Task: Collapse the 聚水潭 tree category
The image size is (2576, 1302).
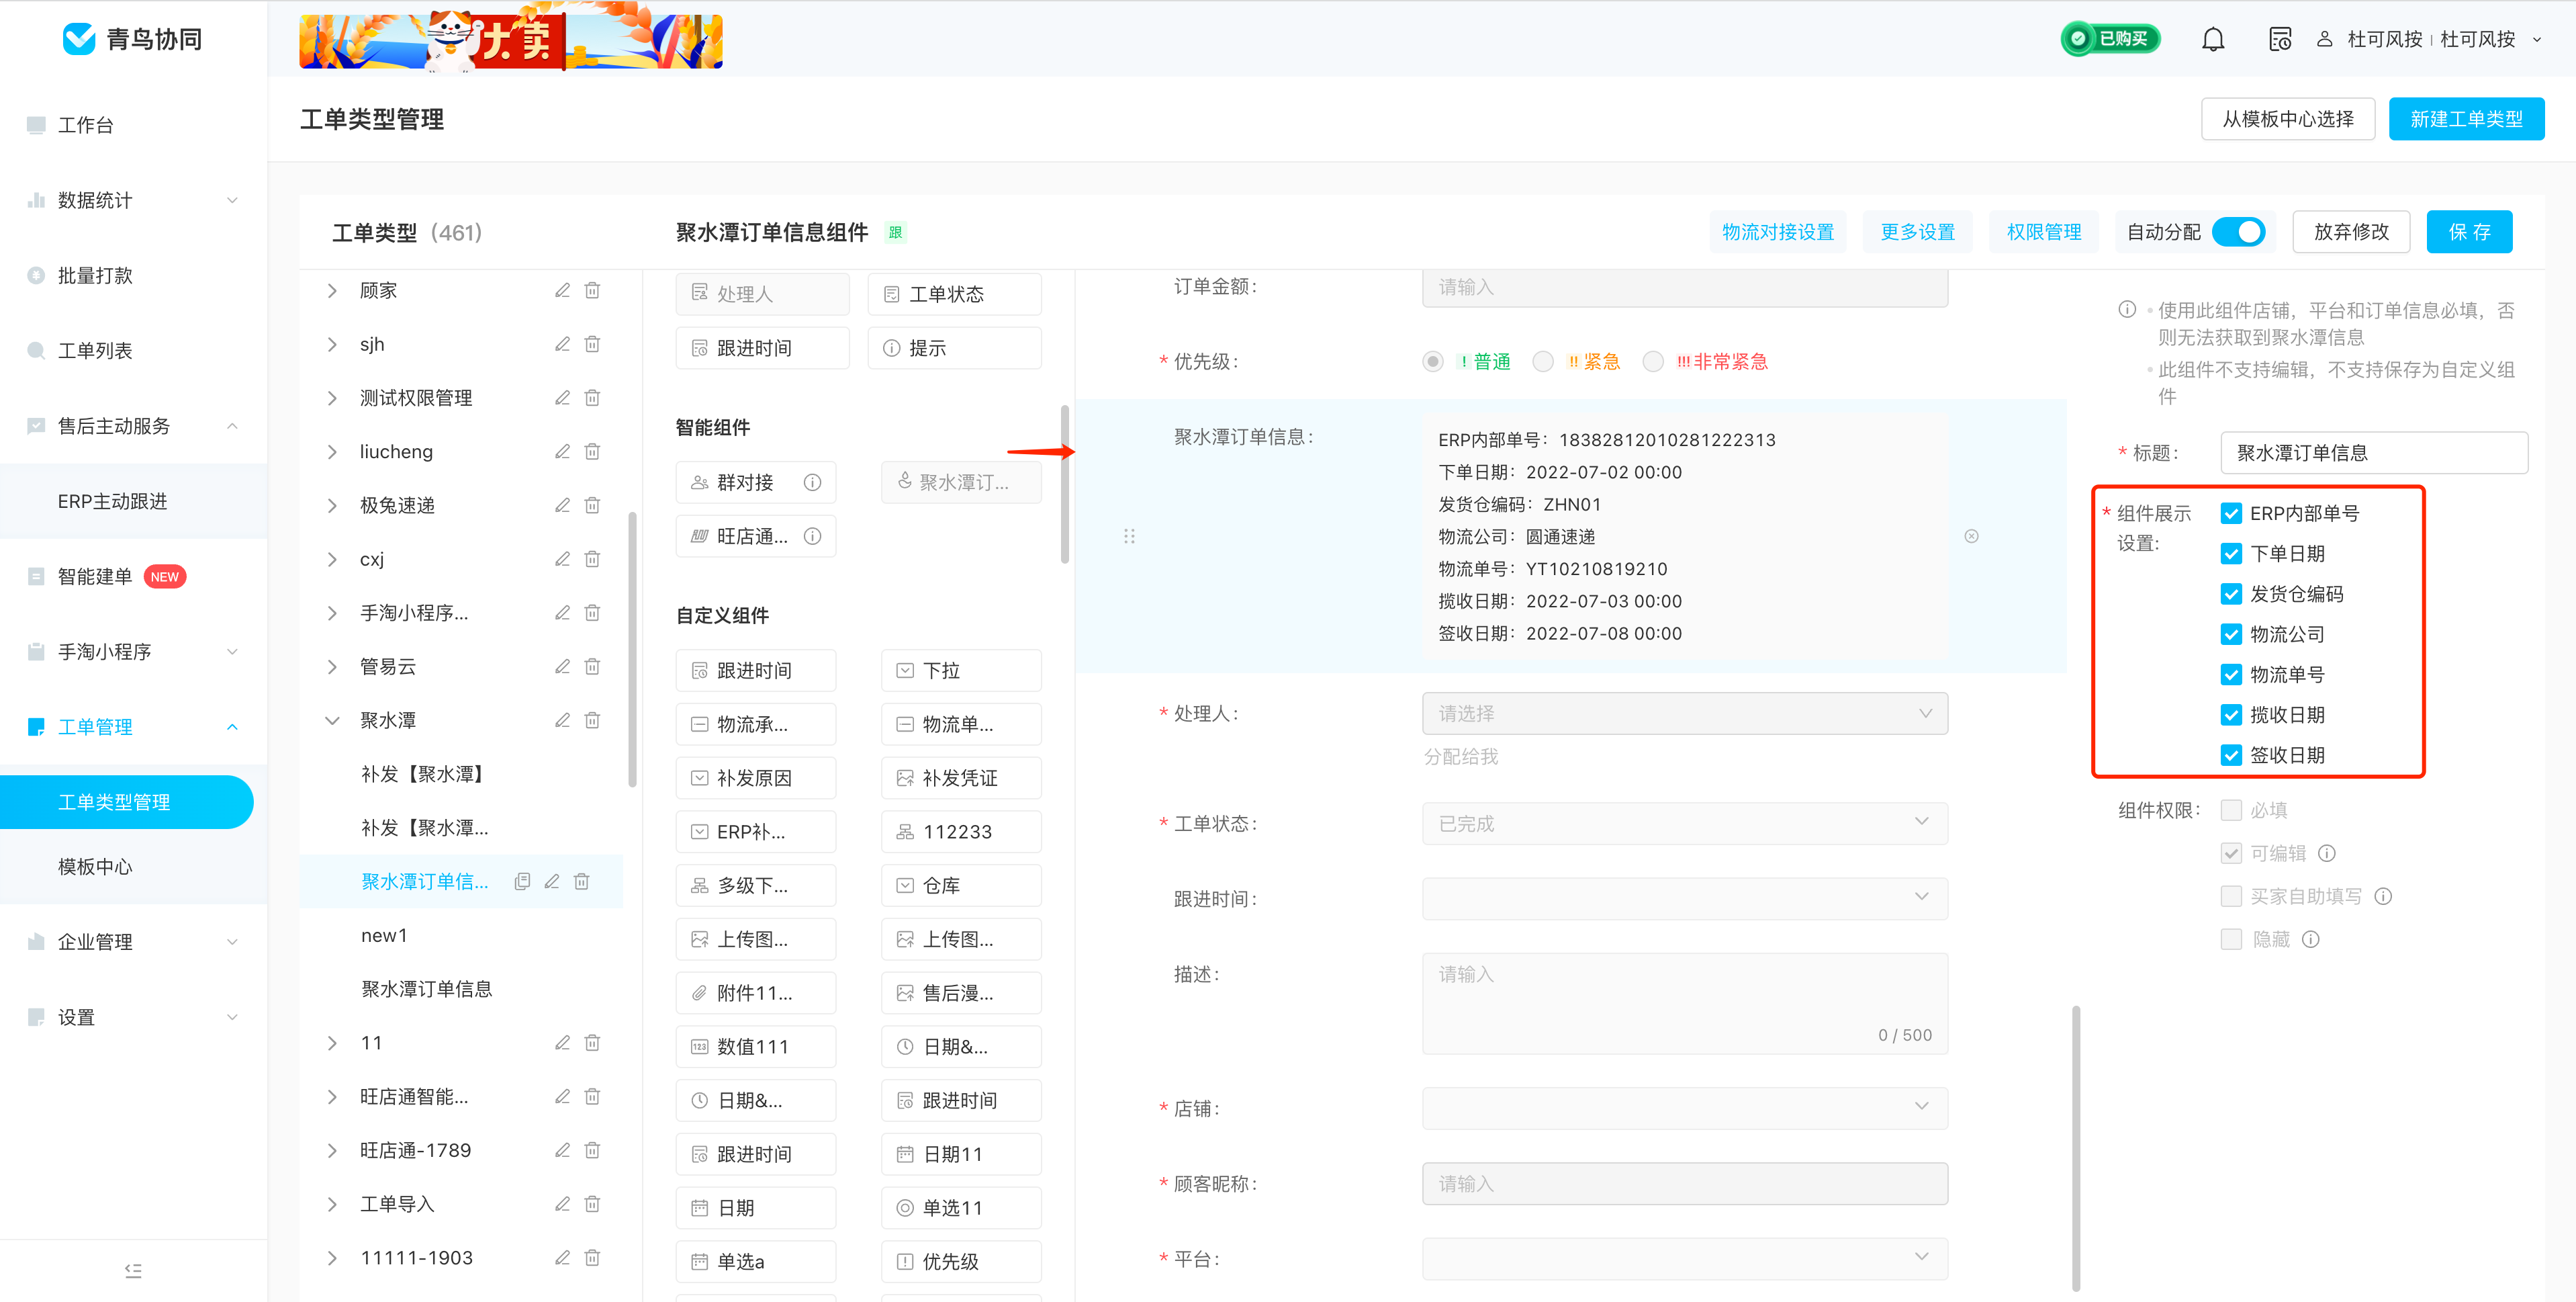Action: click(x=332, y=721)
